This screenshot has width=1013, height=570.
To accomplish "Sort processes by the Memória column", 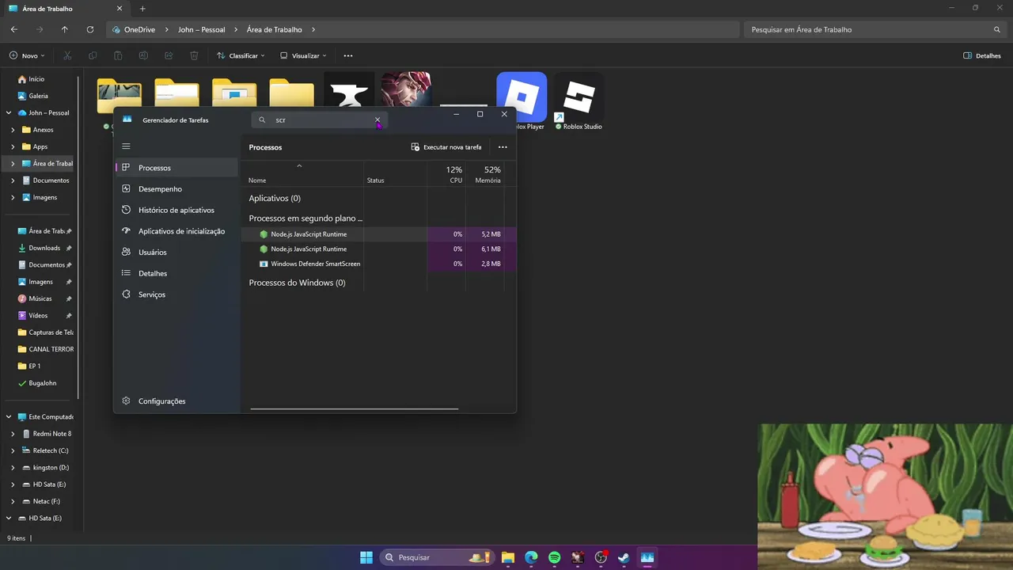I will point(484,173).
